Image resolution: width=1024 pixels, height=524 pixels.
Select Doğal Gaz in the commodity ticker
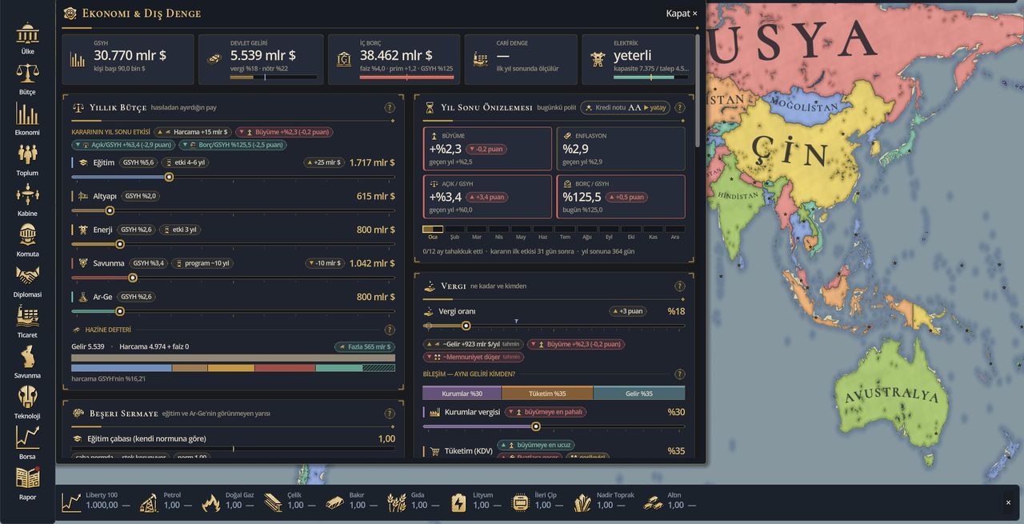pos(227,502)
